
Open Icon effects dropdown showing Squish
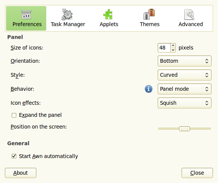tap(185, 103)
